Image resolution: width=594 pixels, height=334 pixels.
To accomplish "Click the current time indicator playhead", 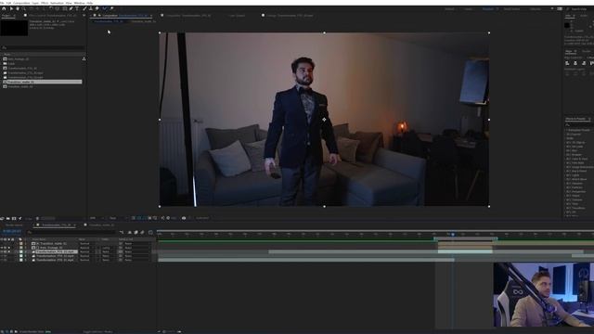I will point(453,235).
